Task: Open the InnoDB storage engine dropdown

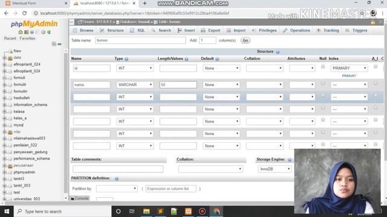Action: point(275,169)
